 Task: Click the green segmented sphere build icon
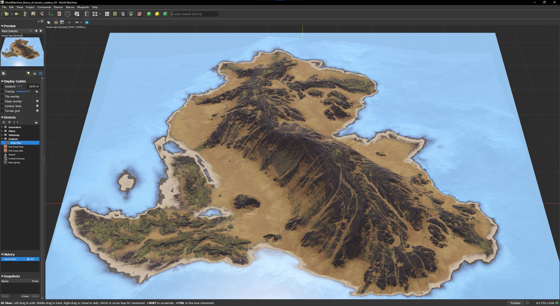[165, 14]
